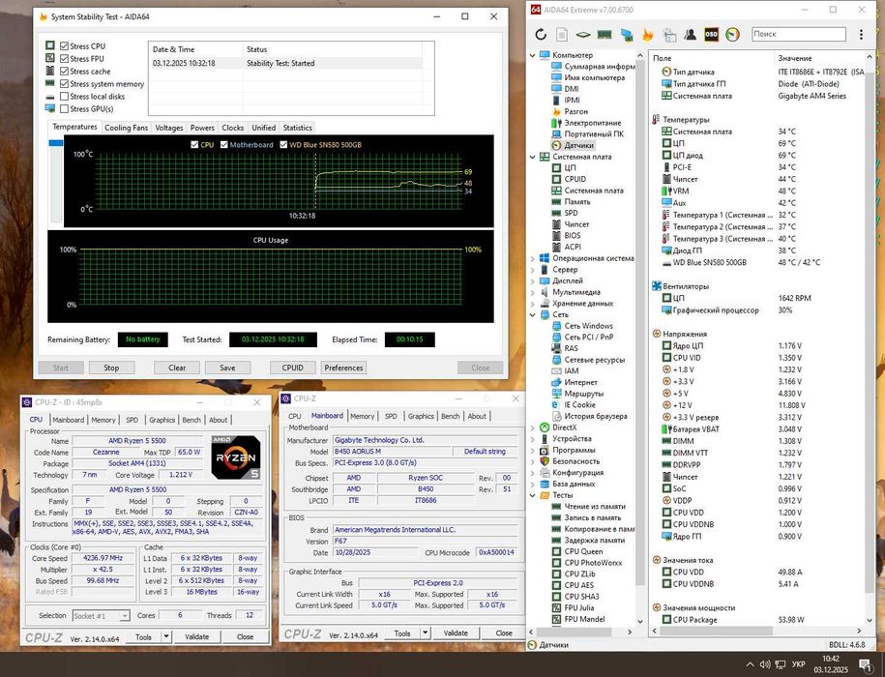885x677 pixels.
Task: Click Close in CPU-Z Mainboard window
Action: [x=504, y=633]
